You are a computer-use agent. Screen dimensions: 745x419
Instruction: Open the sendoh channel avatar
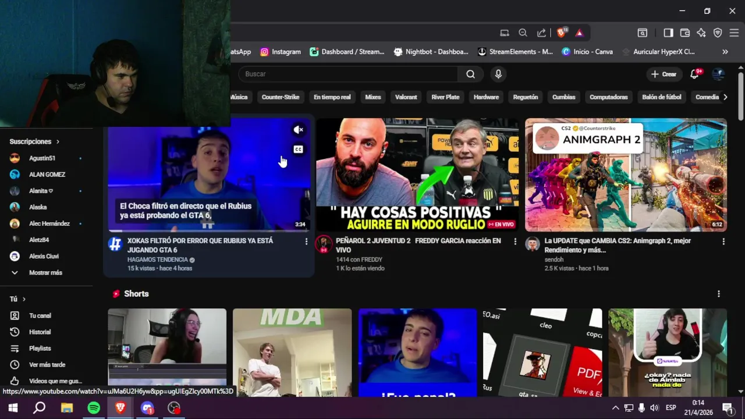pyautogui.click(x=533, y=244)
